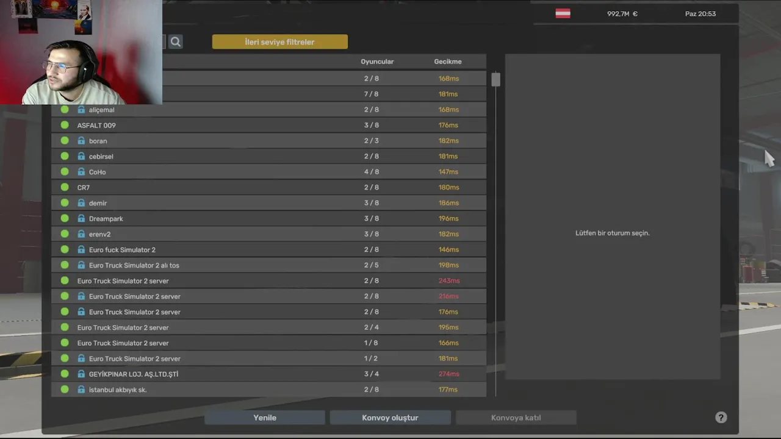Image resolution: width=781 pixels, height=439 pixels.
Task: Click green status dot of 243ms server row
Action: tap(65, 280)
